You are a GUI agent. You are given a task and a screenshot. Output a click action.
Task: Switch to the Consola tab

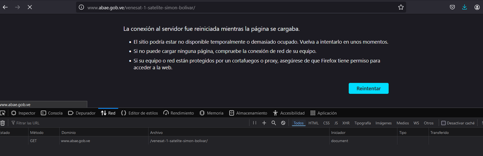click(x=52, y=113)
